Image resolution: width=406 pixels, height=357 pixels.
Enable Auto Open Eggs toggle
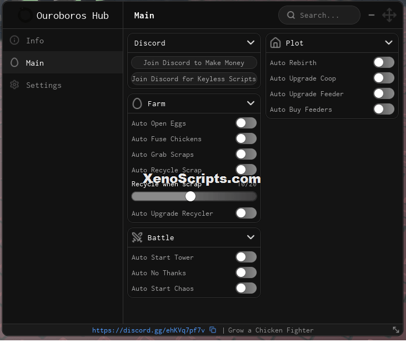click(x=246, y=123)
